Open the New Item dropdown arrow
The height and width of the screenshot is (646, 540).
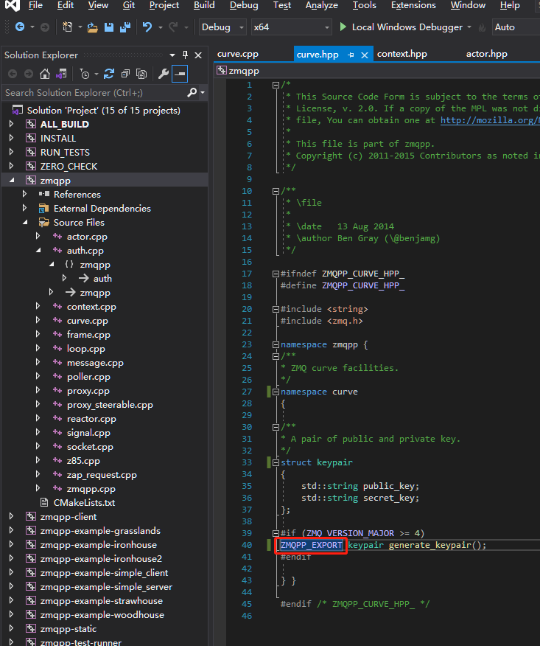click(x=80, y=27)
